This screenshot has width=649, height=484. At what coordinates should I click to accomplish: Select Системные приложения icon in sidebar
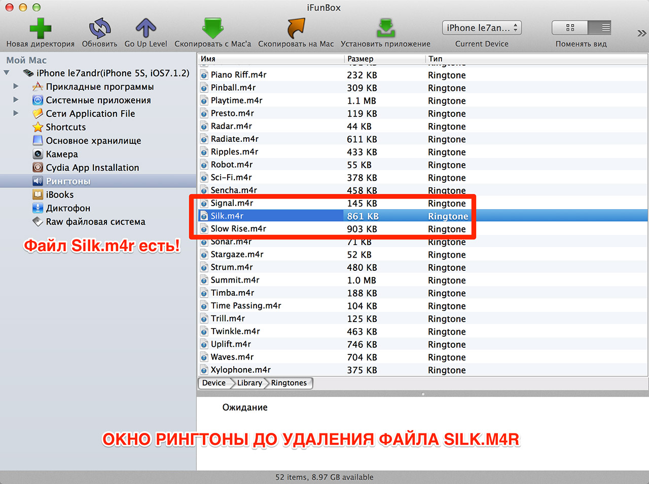tap(38, 100)
